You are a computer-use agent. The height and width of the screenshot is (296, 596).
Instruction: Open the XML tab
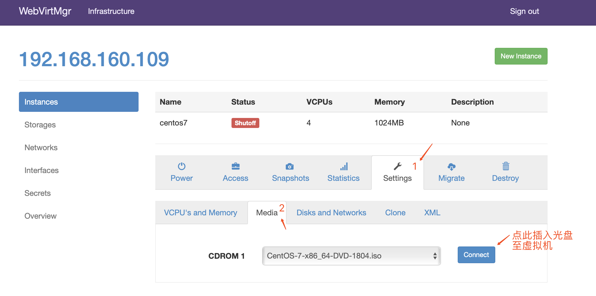point(432,213)
